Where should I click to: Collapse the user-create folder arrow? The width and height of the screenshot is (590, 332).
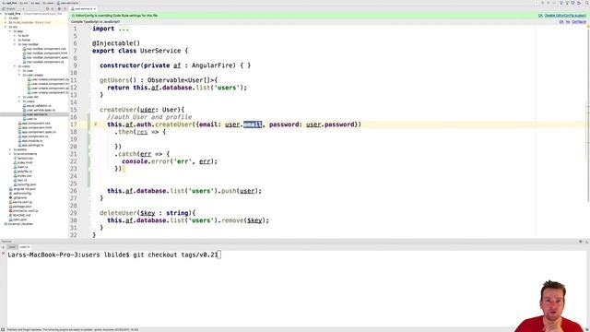point(19,75)
